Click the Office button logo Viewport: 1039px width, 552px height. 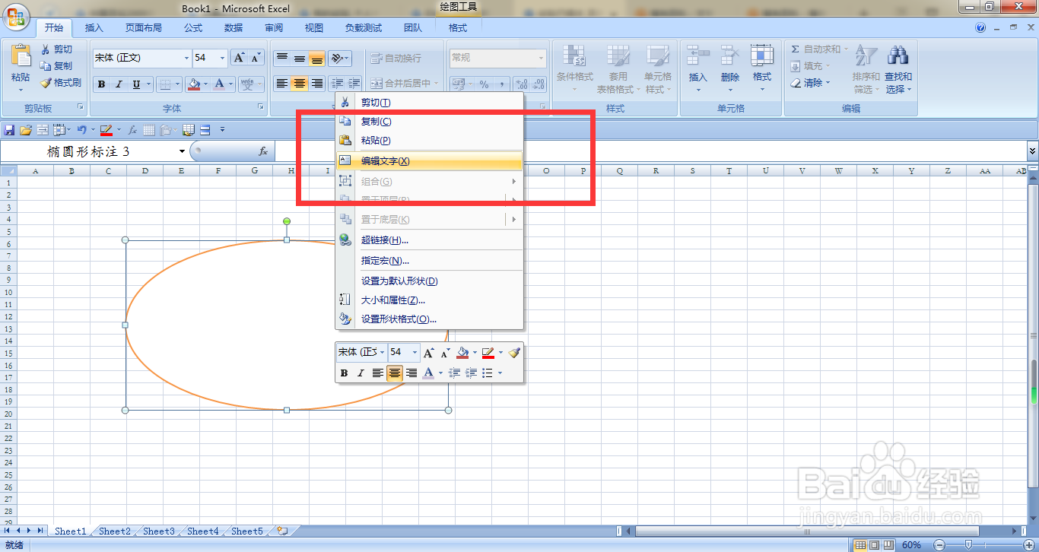16,17
